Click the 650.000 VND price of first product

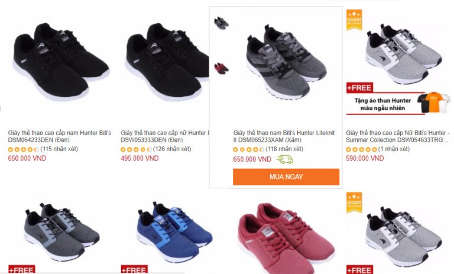coord(27,158)
